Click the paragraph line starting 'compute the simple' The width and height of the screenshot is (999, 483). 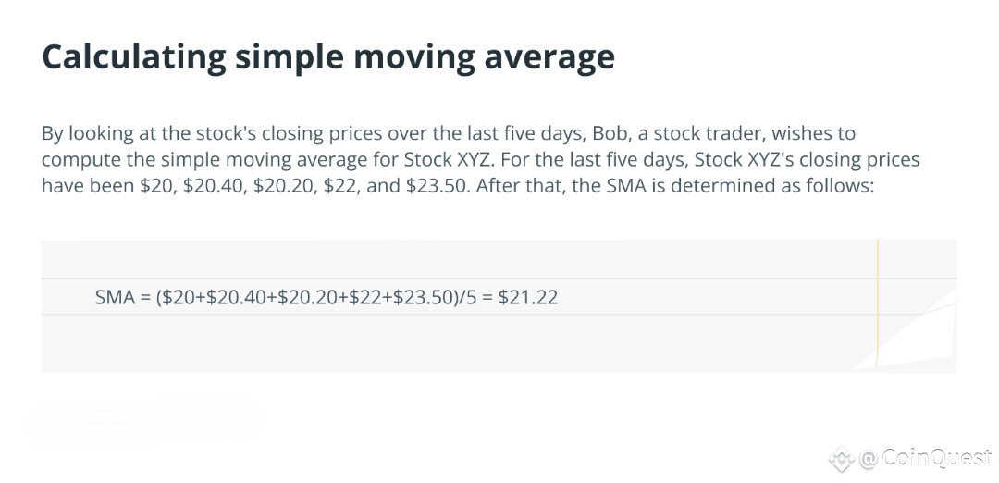click(481, 159)
